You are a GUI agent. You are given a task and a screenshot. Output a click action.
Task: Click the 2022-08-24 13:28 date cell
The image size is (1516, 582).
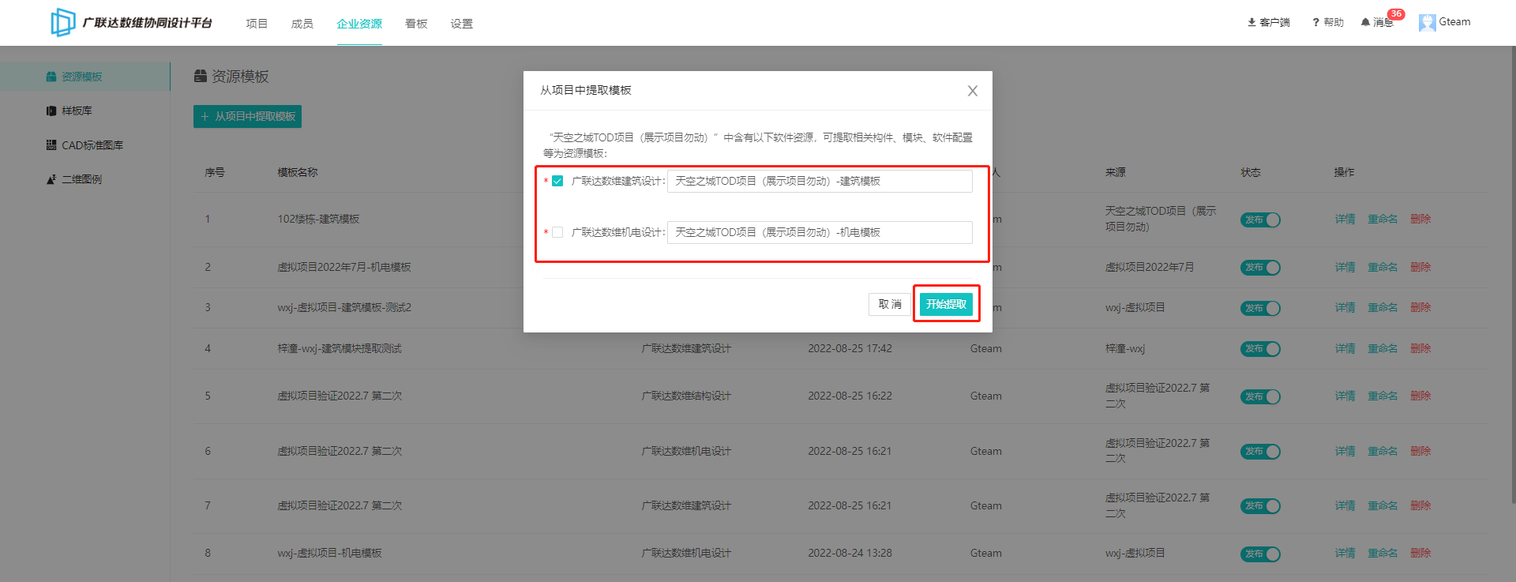(850, 553)
